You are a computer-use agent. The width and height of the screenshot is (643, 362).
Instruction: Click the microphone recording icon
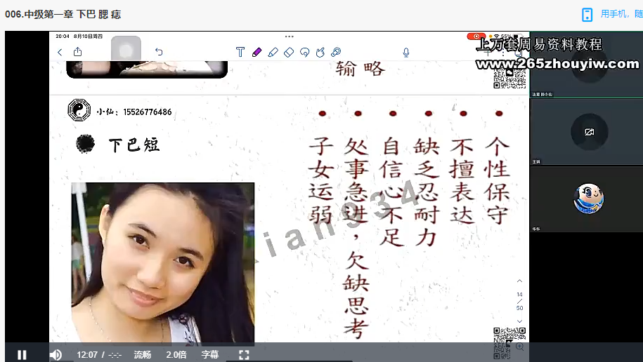406,52
